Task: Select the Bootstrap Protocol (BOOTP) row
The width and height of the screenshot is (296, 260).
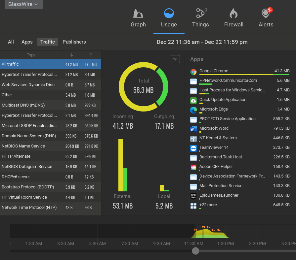Action: 50,187
